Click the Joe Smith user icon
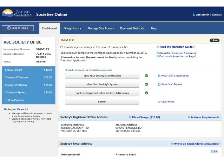Image resolution: width=224 pixels, height=168 pixels. (x=194, y=15)
